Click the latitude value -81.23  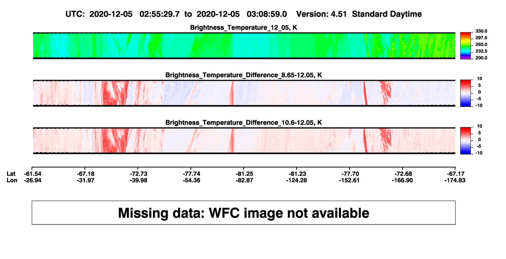[x=298, y=173]
